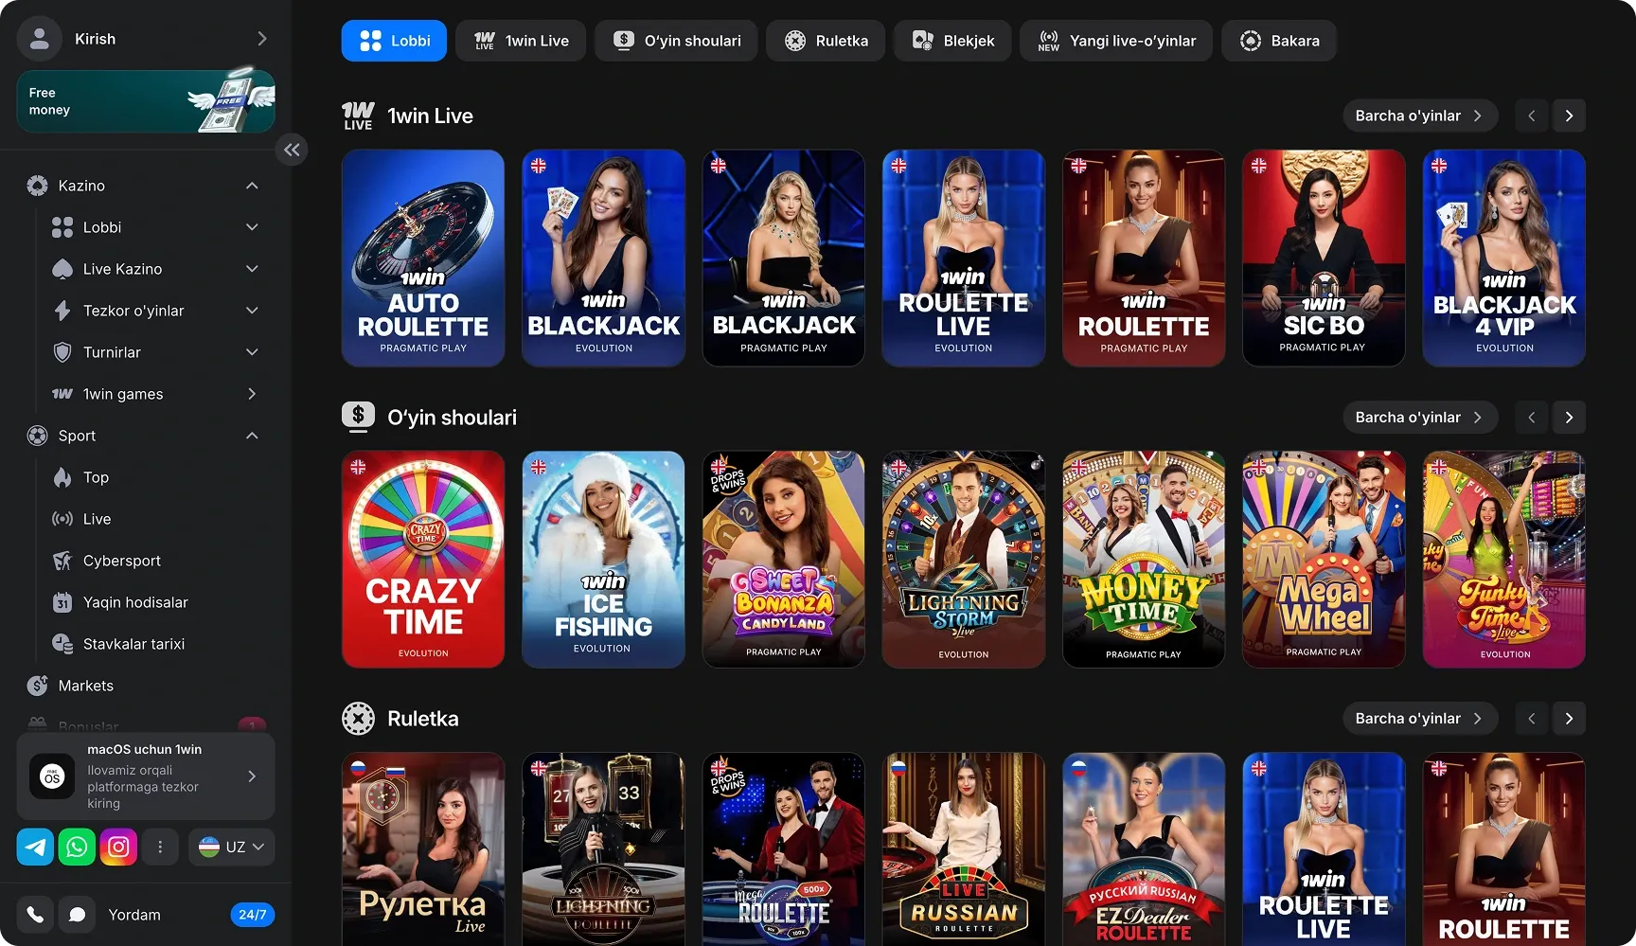Open the UZ language dropdown

[x=232, y=847]
